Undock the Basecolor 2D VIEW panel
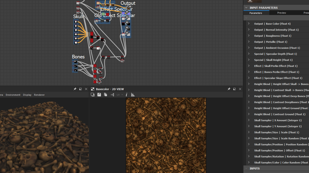The image size is (309, 173). pyautogui.click(x=235, y=89)
